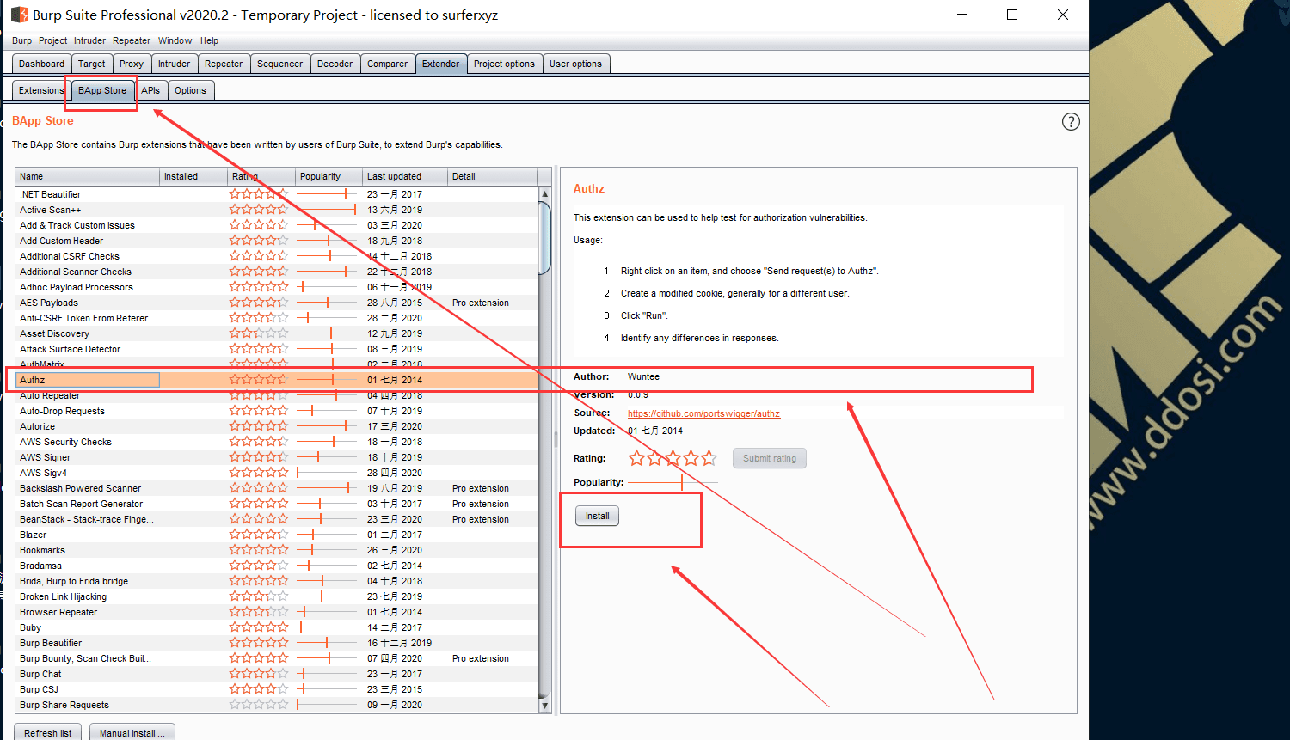Switch to the Proxy tab
The image size is (1290, 740).
click(x=132, y=64)
